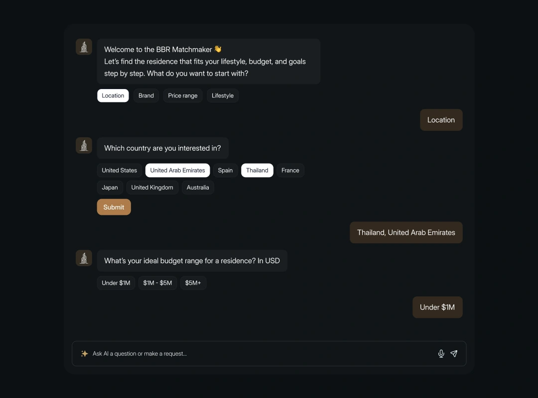
Task: Select United States as a country
Action: coord(120,170)
